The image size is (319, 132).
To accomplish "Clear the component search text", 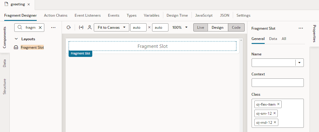I will [40, 28].
